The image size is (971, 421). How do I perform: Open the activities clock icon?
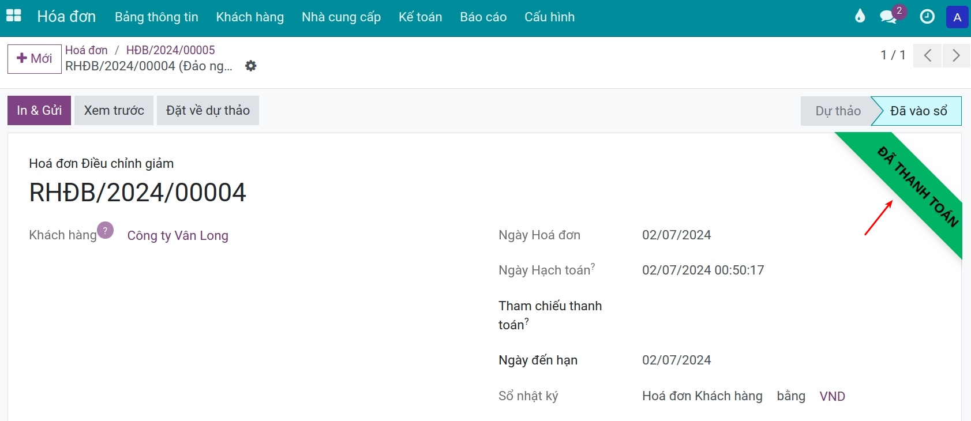[927, 17]
